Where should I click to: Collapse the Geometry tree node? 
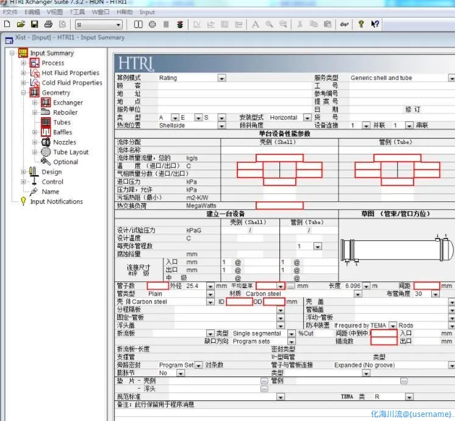23,93
